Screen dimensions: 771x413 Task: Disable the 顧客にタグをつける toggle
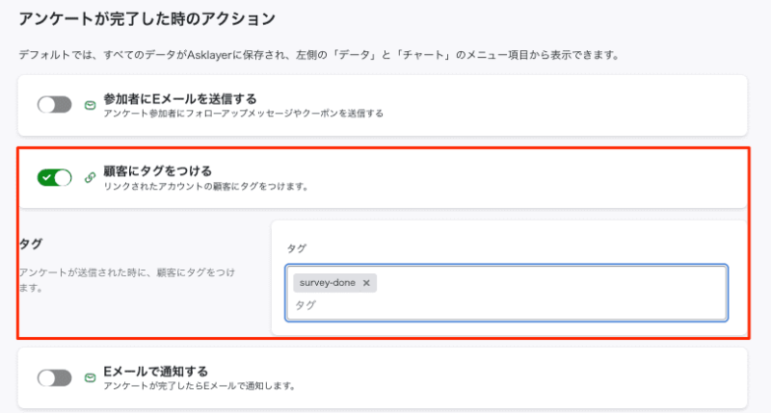point(55,177)
